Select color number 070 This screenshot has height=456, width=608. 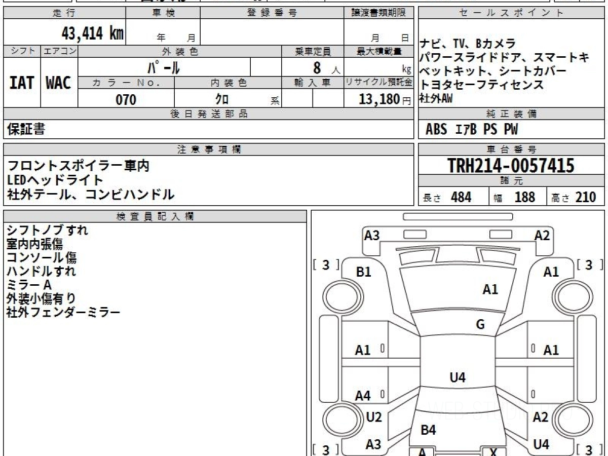click(126, 99)
